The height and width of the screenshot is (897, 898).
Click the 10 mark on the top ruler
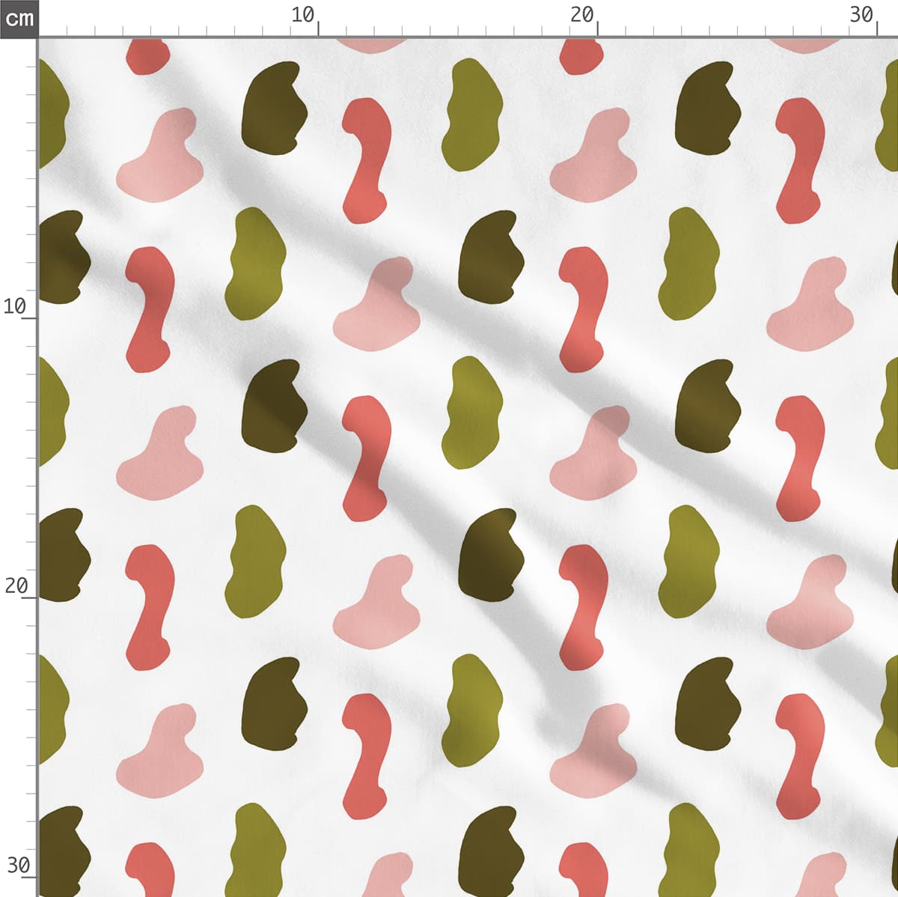[x=303, y=15]
